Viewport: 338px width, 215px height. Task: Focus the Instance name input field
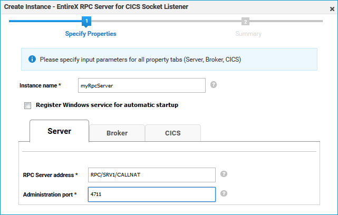pos(142,85)
